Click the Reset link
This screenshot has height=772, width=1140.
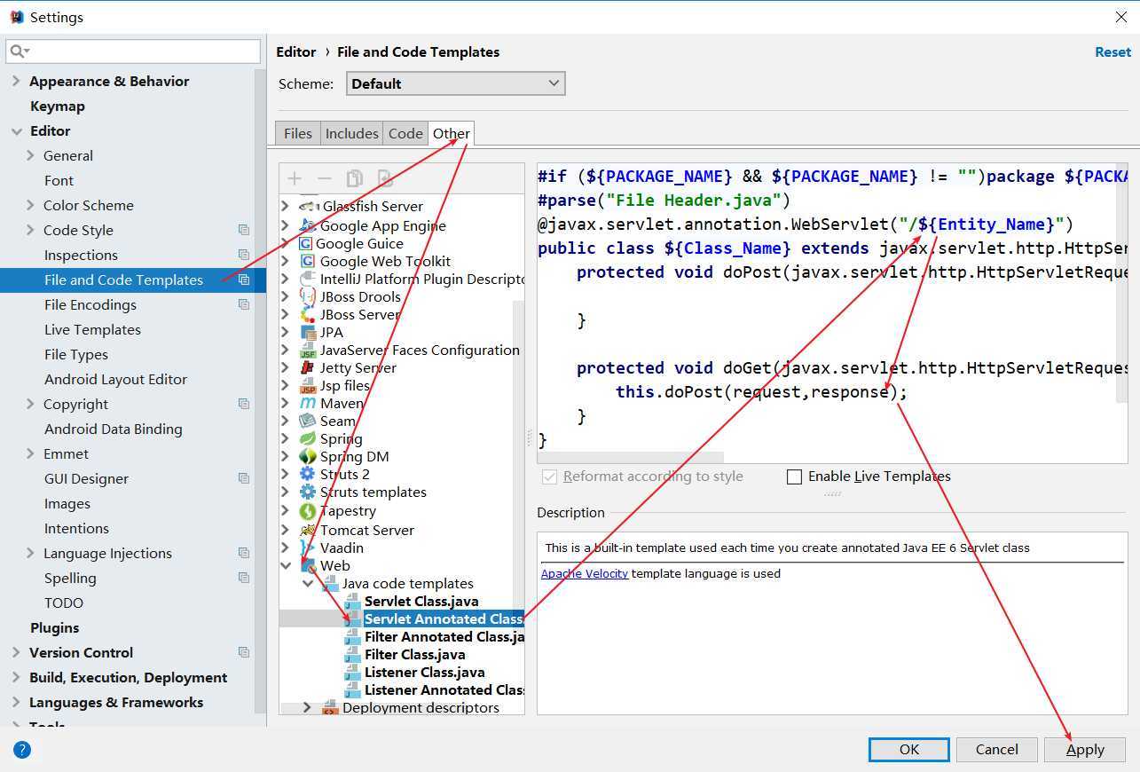pos(1112,51)
